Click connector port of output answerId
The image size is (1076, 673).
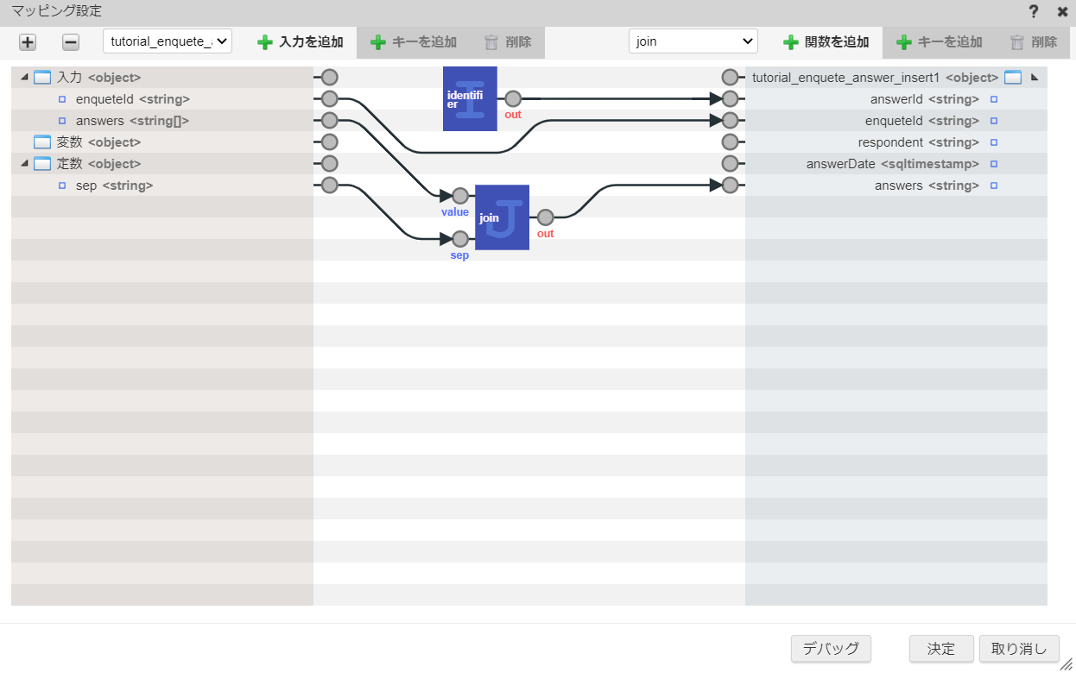point(730,98)
